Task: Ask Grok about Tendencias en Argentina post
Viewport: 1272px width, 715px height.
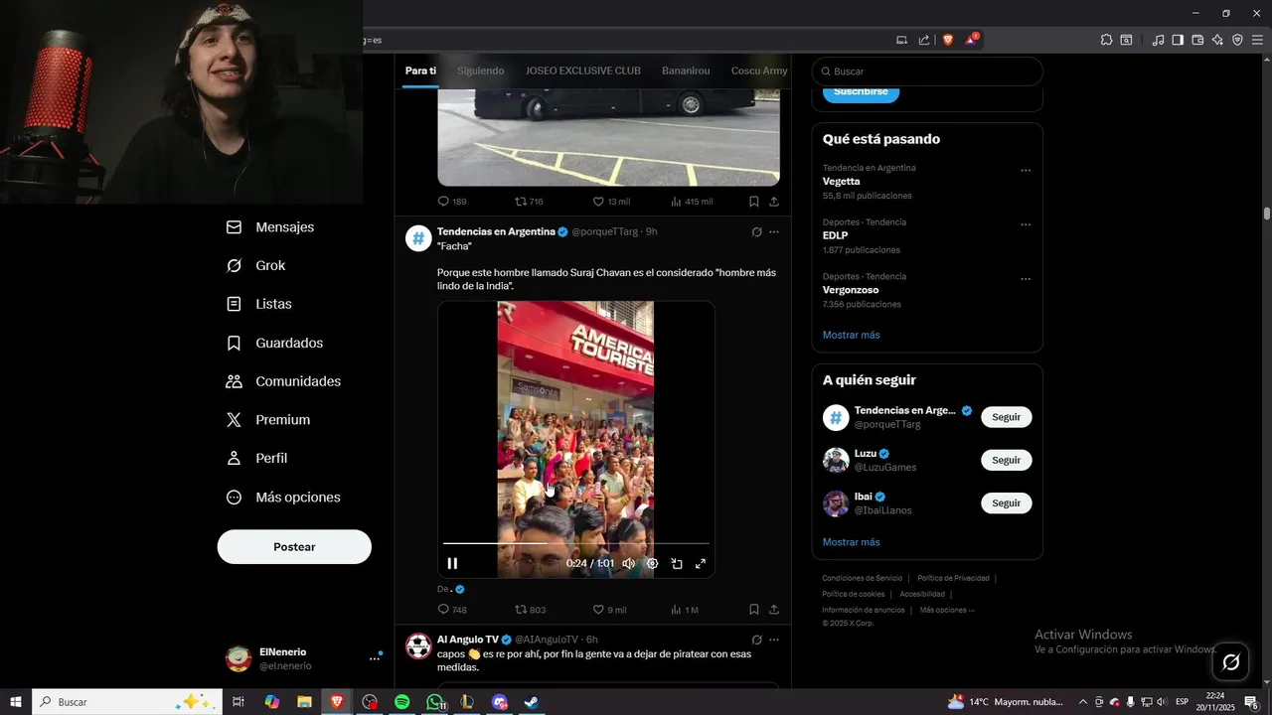Action: (x=756, y=232)
